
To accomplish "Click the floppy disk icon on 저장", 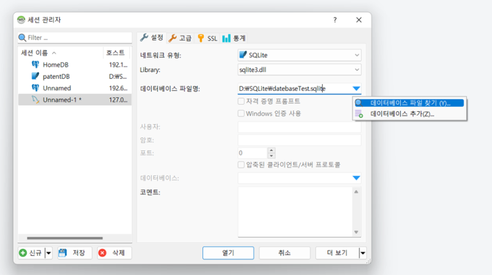I will click(63, 253).
